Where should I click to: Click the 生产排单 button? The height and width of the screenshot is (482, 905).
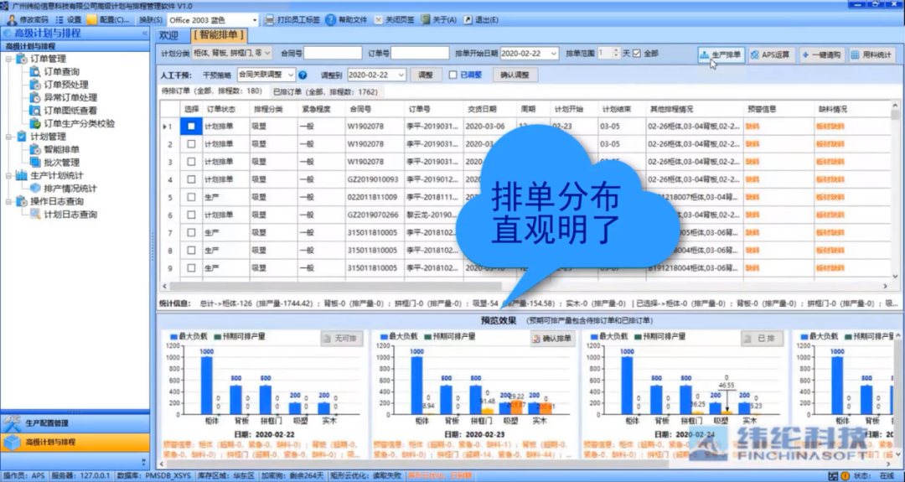(x=721, y=54)
